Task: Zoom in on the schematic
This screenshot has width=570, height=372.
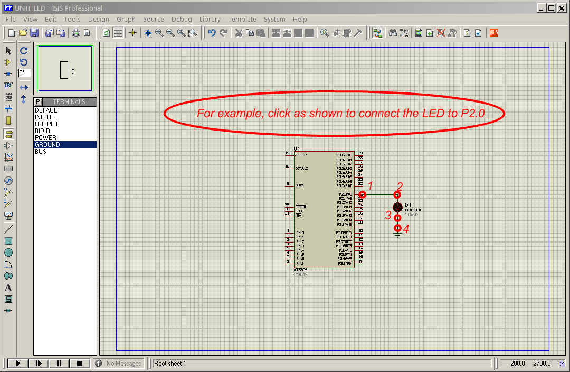Action: tap(159, 32)
